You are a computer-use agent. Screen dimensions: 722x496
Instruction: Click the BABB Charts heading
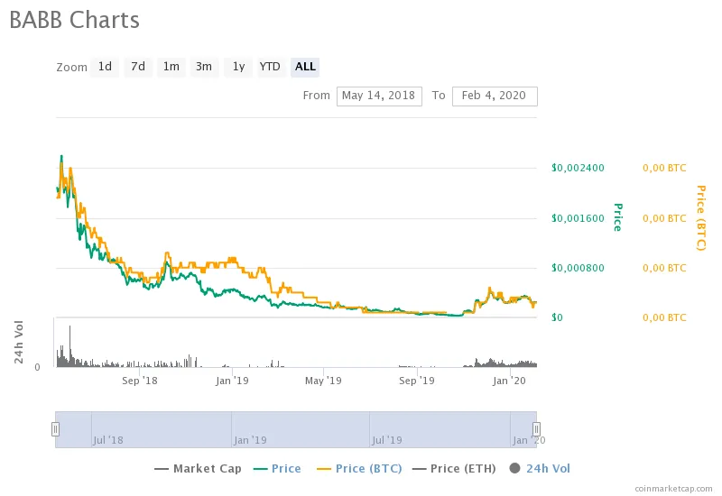click(74, 20)
